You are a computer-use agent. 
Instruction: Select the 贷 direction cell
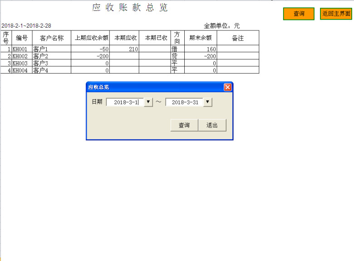[x=177, y=56]
